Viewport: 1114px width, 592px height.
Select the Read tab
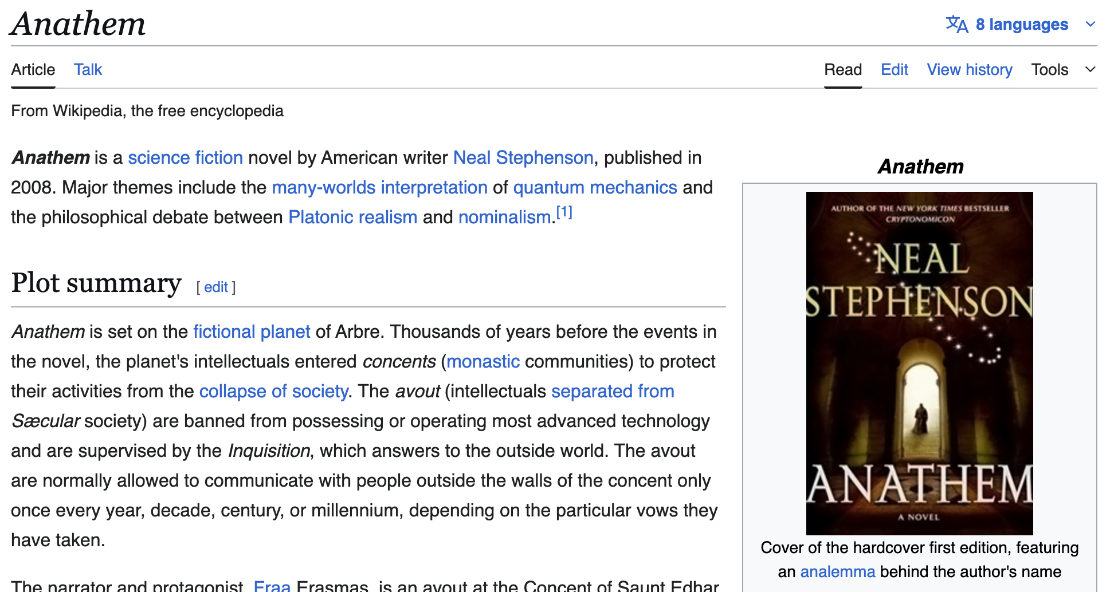842,69
